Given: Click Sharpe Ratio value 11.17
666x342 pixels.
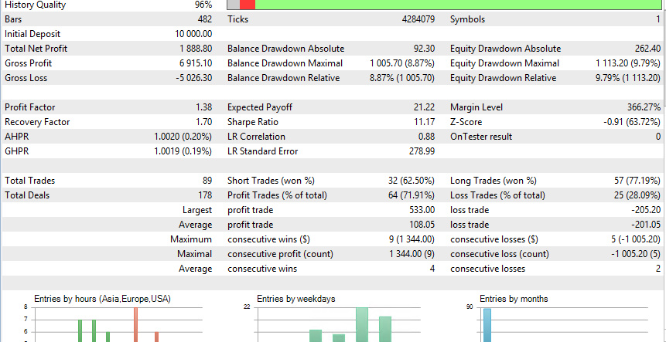Looking at the screenshot, I should [425, 122].
